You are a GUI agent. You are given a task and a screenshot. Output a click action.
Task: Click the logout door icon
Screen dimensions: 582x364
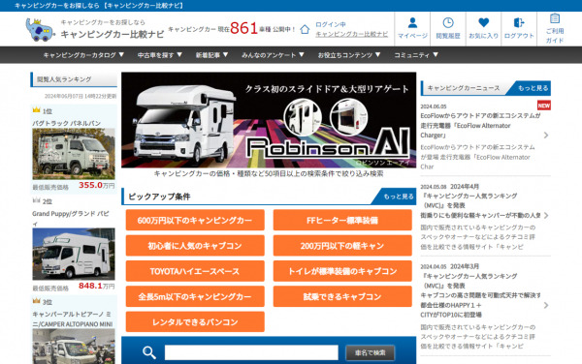click(519, 23)
